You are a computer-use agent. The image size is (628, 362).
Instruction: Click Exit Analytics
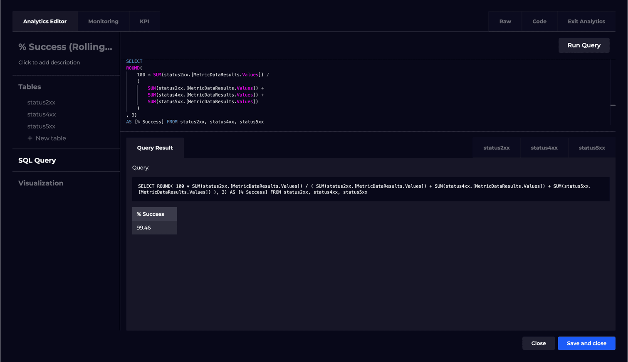tap(586, 21)
